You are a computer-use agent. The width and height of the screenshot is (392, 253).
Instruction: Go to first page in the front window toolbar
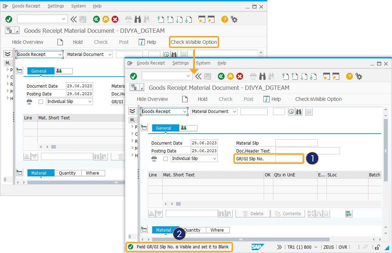point(285,76)
